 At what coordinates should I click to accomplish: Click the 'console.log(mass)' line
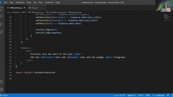46,30
